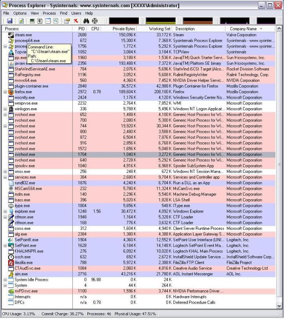Select the spoolsv.exe process row
The width and height of the screenshot is (284, 322).
coord(139,166)
